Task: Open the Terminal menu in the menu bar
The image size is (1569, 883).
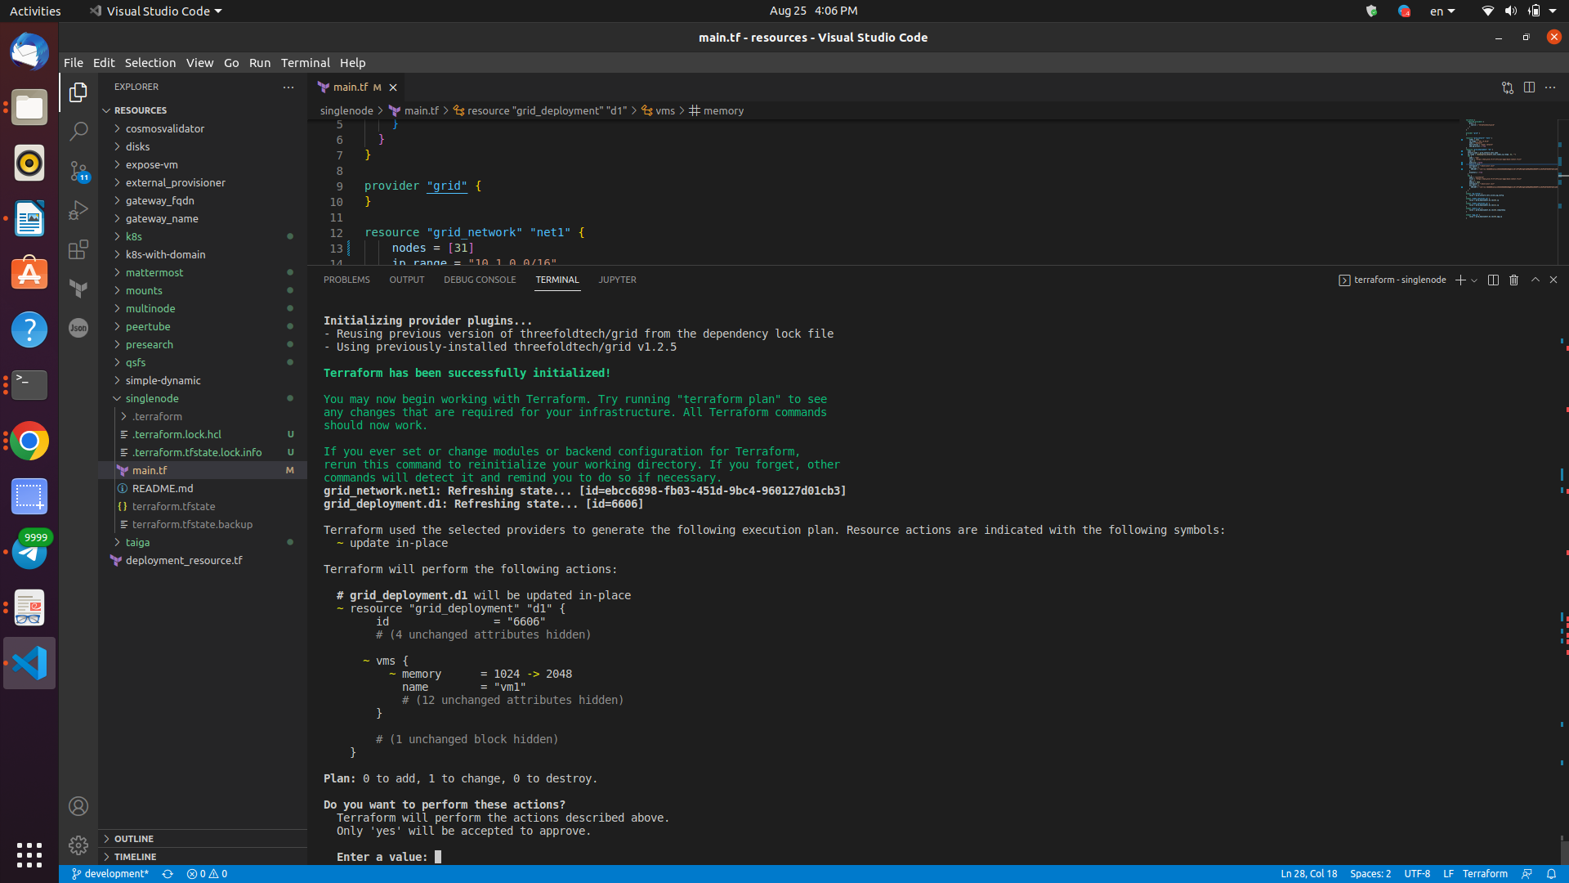Action: tap(305, 62)
